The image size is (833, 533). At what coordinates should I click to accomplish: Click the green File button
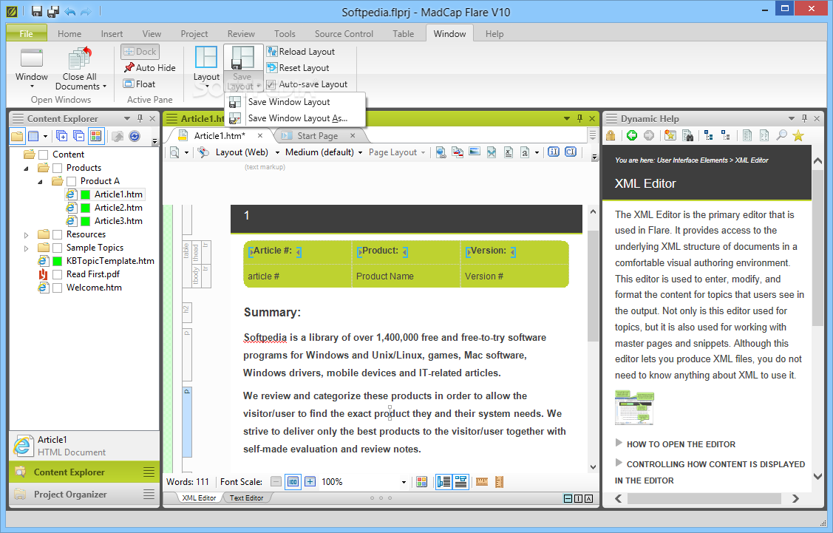coord(27,33)
